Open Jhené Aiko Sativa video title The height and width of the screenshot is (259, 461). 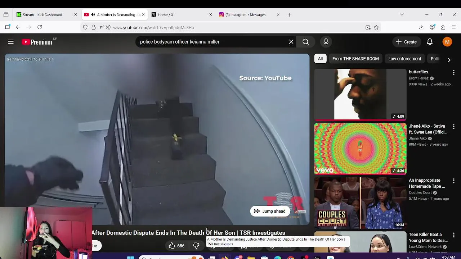[x=428, y=129]
